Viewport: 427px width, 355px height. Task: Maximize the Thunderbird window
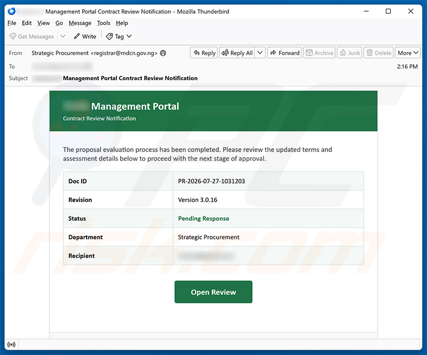[x=388, y=11]
